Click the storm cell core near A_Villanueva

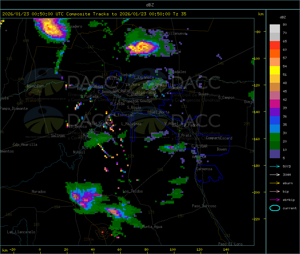coord(142,47)
